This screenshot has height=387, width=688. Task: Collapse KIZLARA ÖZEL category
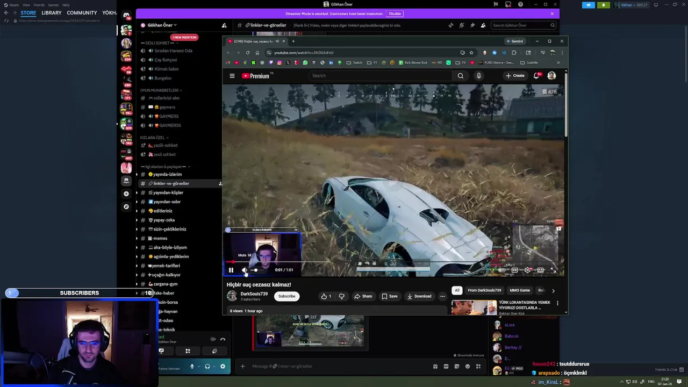[154, 138]
